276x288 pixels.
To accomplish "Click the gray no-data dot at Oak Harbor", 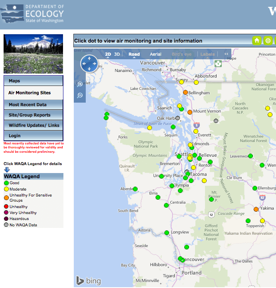I will [177, 118].
